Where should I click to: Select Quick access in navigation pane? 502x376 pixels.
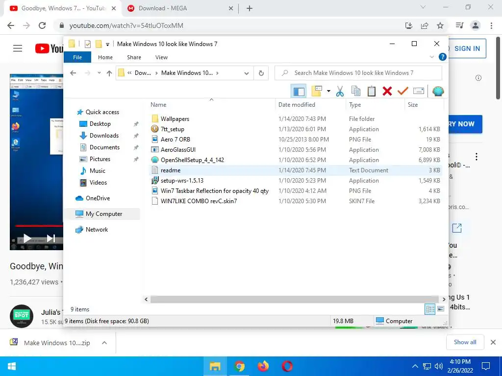coord(102,112)
